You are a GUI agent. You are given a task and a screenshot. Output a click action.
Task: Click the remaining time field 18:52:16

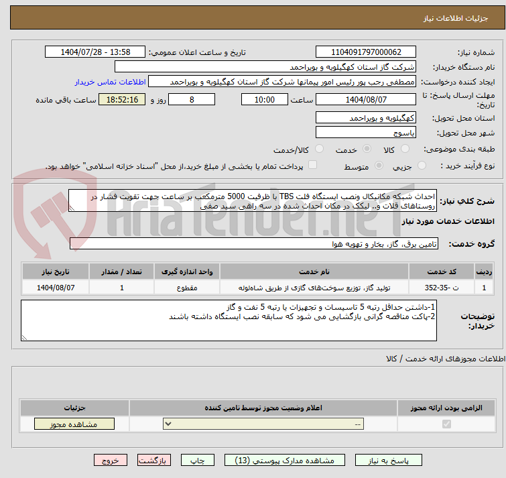click(122, 99)
